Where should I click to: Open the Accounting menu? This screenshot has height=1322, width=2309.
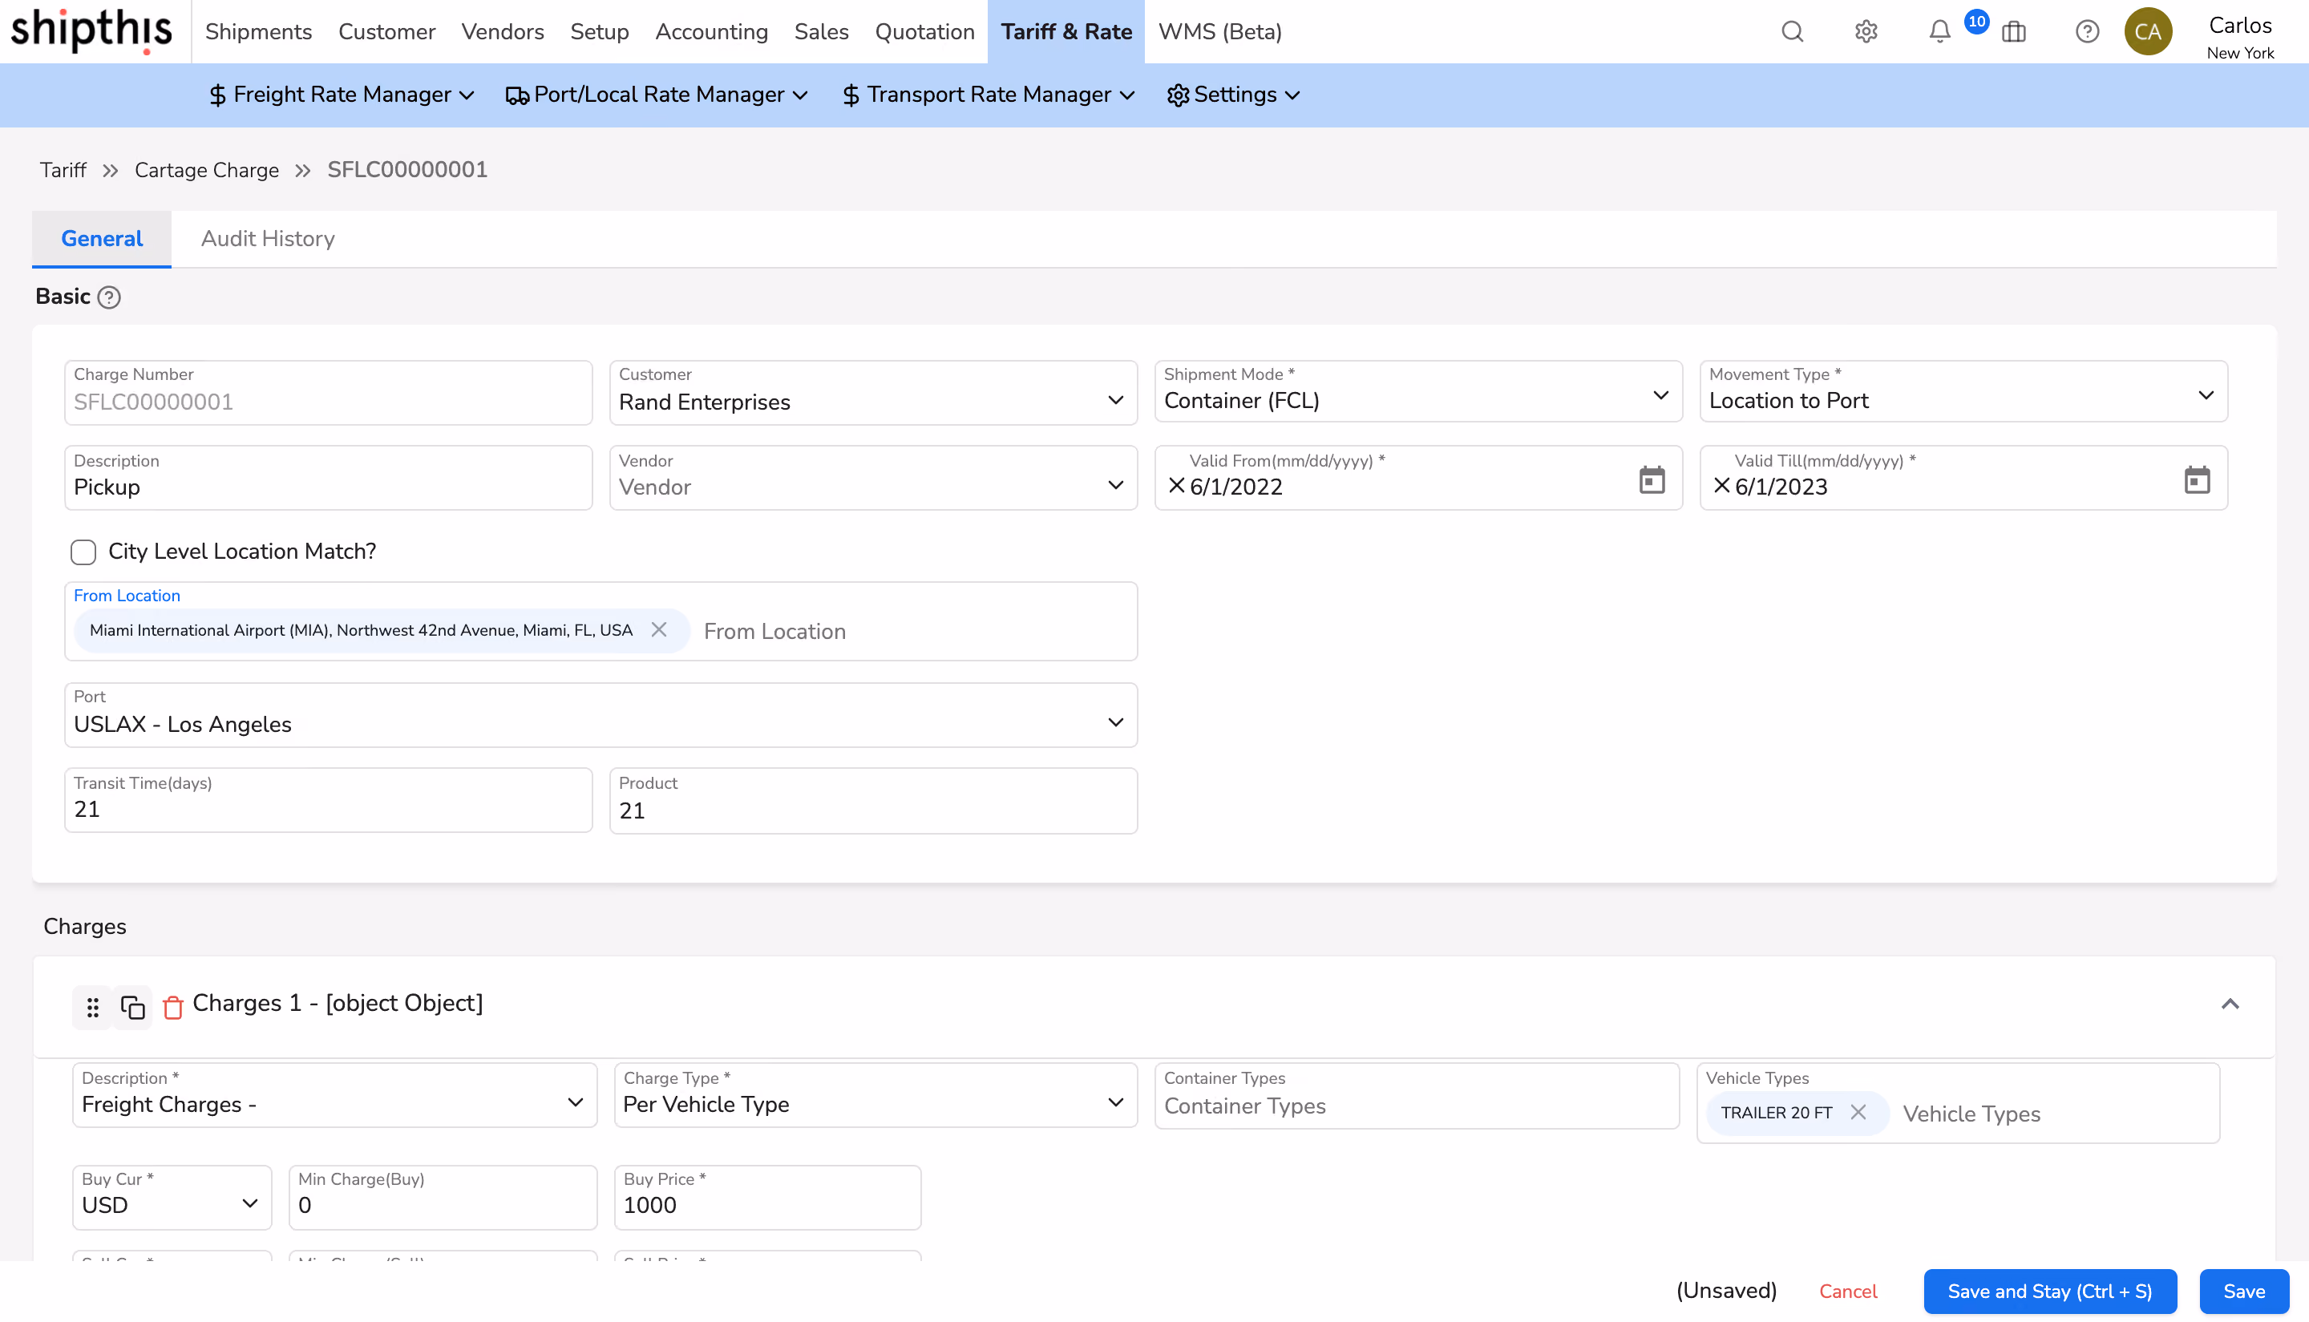[x=711, y=32]
